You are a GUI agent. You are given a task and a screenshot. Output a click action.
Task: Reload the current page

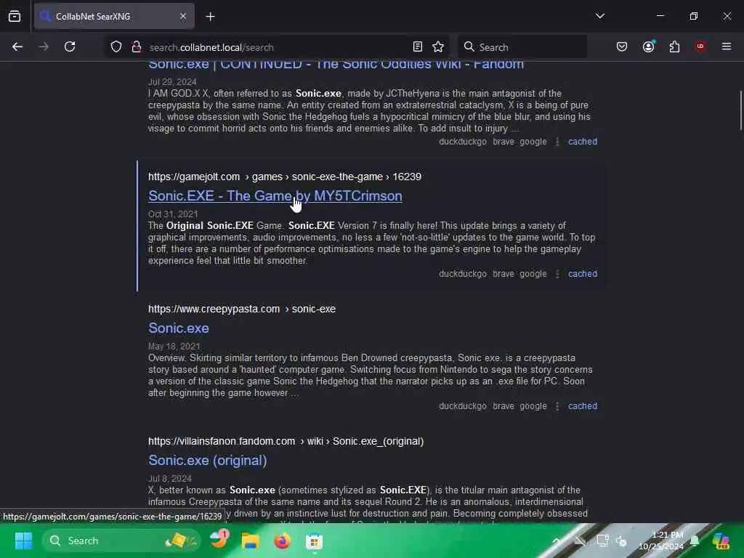click(70, 47)
